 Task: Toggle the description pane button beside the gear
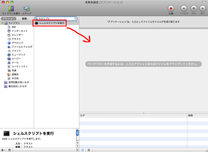coord(10,150)
